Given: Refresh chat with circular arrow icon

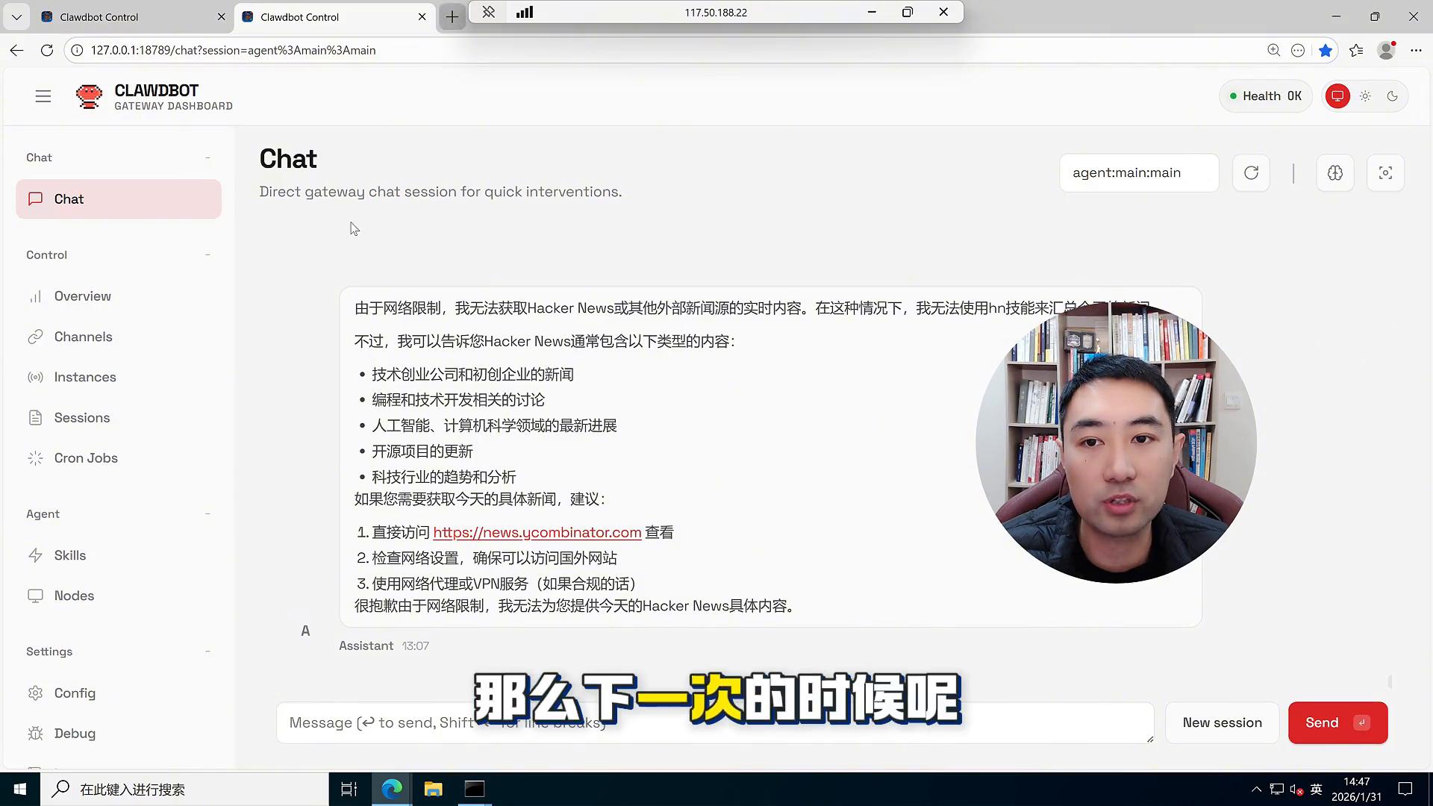Looking at the screenshot, I should [1251, 173].
